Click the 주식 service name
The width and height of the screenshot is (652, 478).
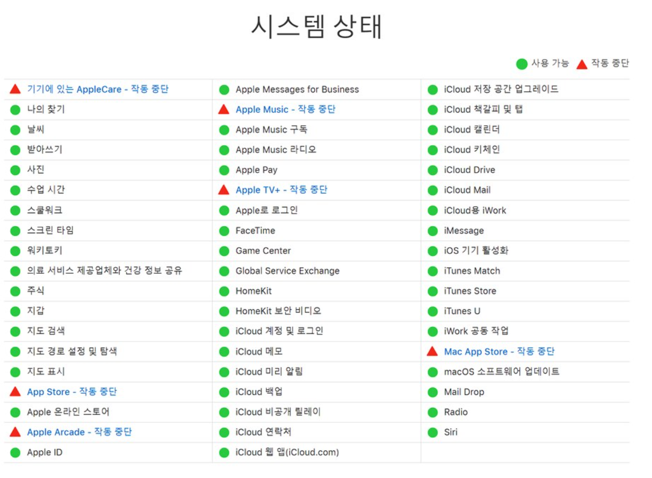tap(35, 290)
